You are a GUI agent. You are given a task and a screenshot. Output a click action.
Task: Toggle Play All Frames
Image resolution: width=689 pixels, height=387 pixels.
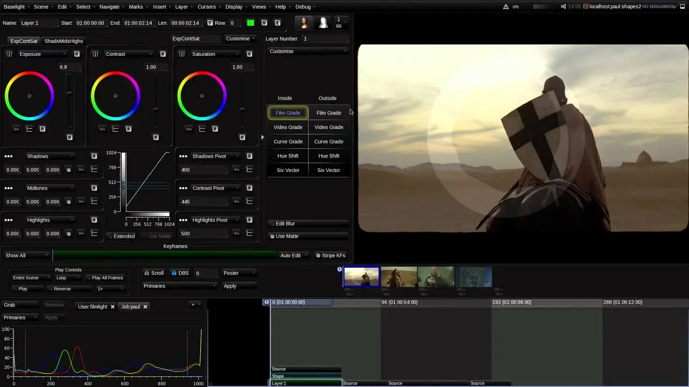106,278
